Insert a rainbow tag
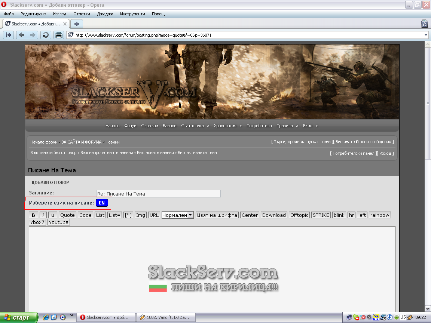The image size is (431, 323). (x=380, y=215)
